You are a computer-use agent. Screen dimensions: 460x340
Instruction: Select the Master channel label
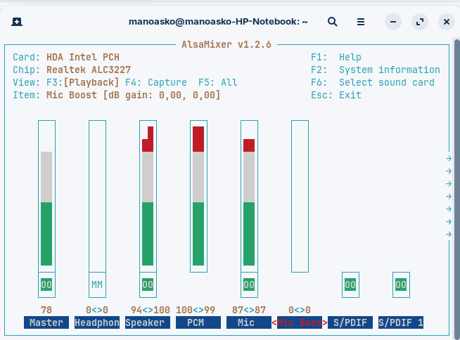(46, 322)
